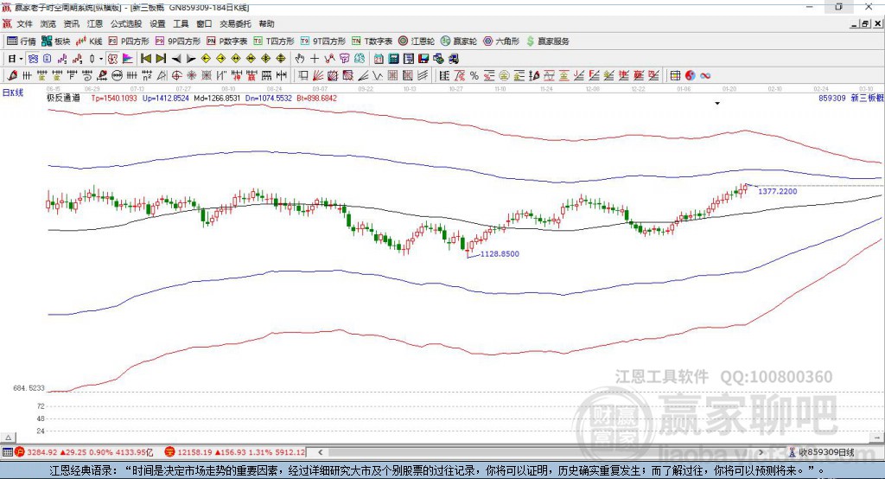Image resolution: width=885 pixels, height=479 pixels.
Task: Open the colored grid table icon
Action: coord(675,76)
